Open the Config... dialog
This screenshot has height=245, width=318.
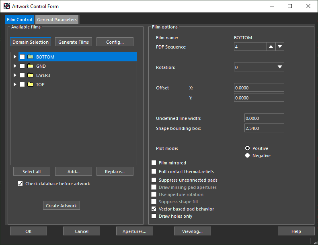[x=115, y=42]
